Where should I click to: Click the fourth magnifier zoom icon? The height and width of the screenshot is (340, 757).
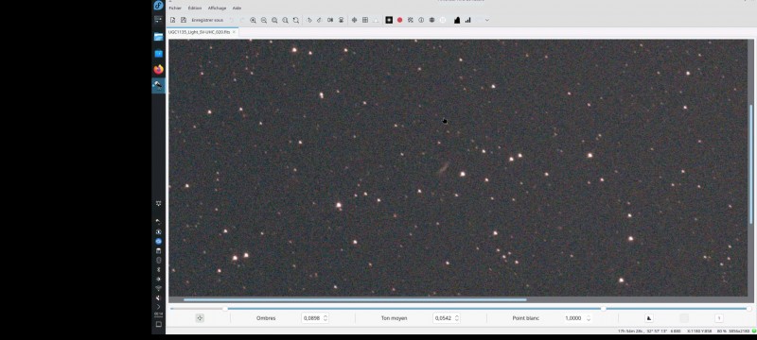(x=286, y=20)
